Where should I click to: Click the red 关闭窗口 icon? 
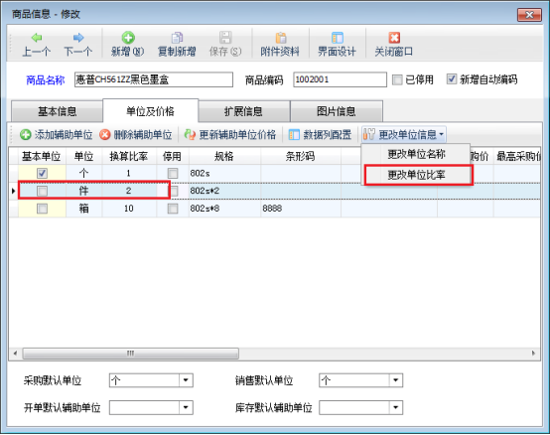[394, 38]
